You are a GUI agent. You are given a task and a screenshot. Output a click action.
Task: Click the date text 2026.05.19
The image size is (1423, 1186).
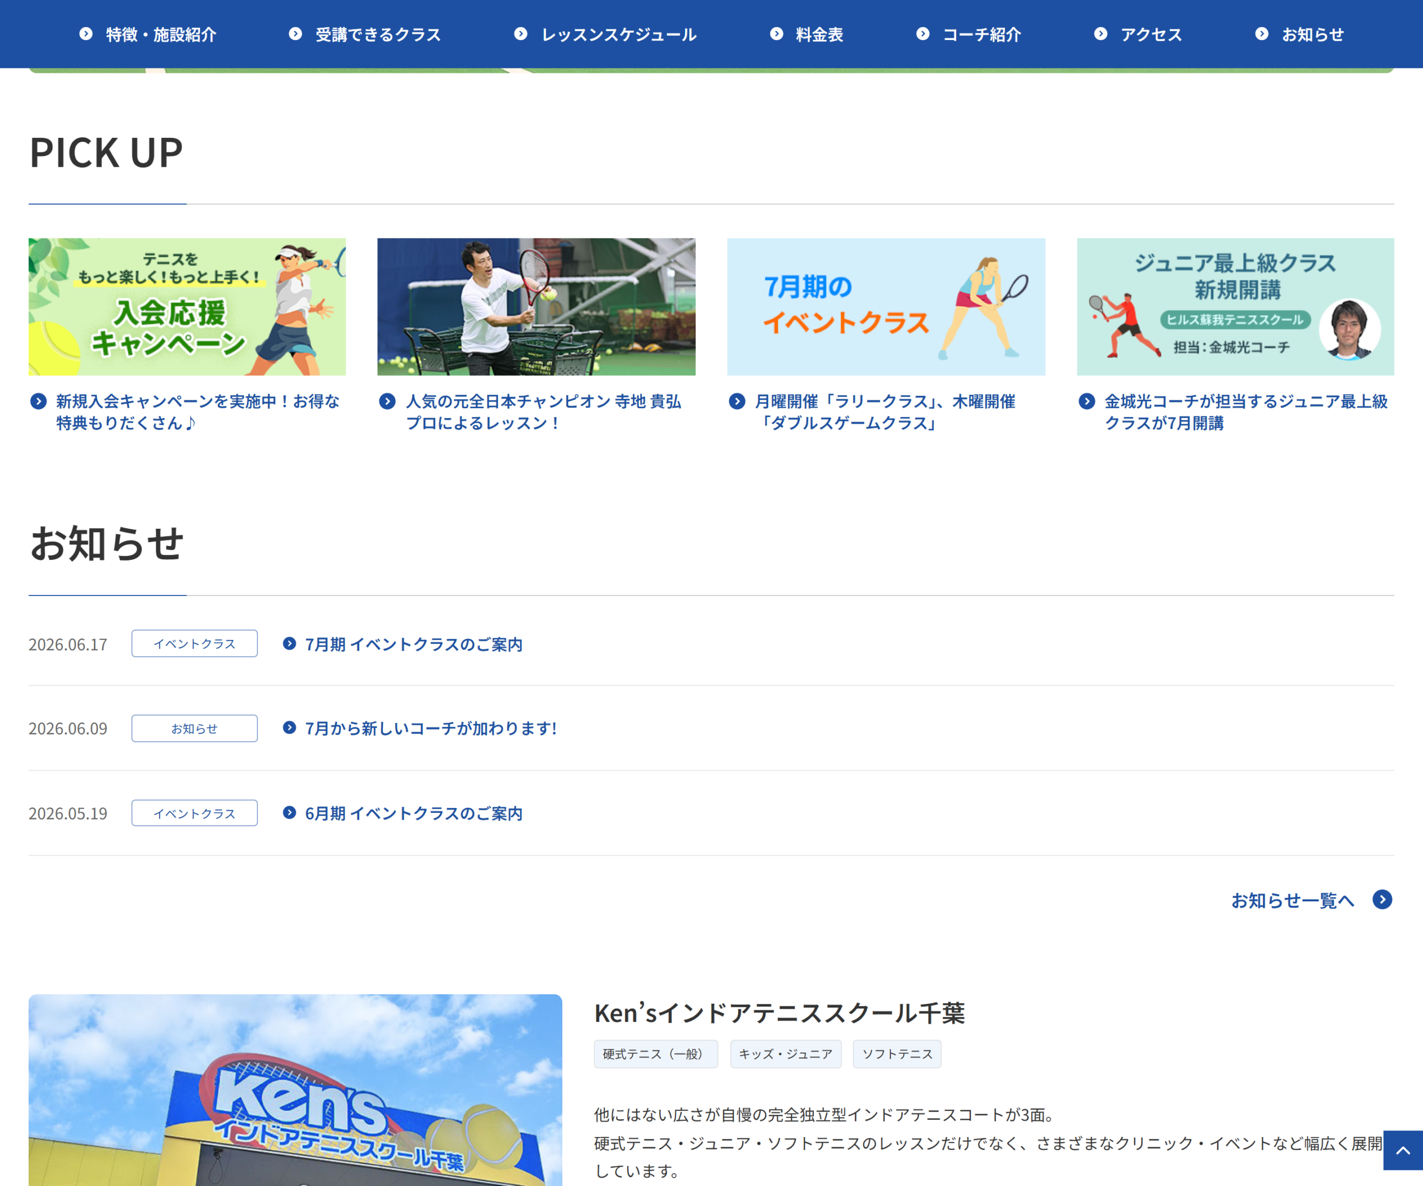(68, 814)
